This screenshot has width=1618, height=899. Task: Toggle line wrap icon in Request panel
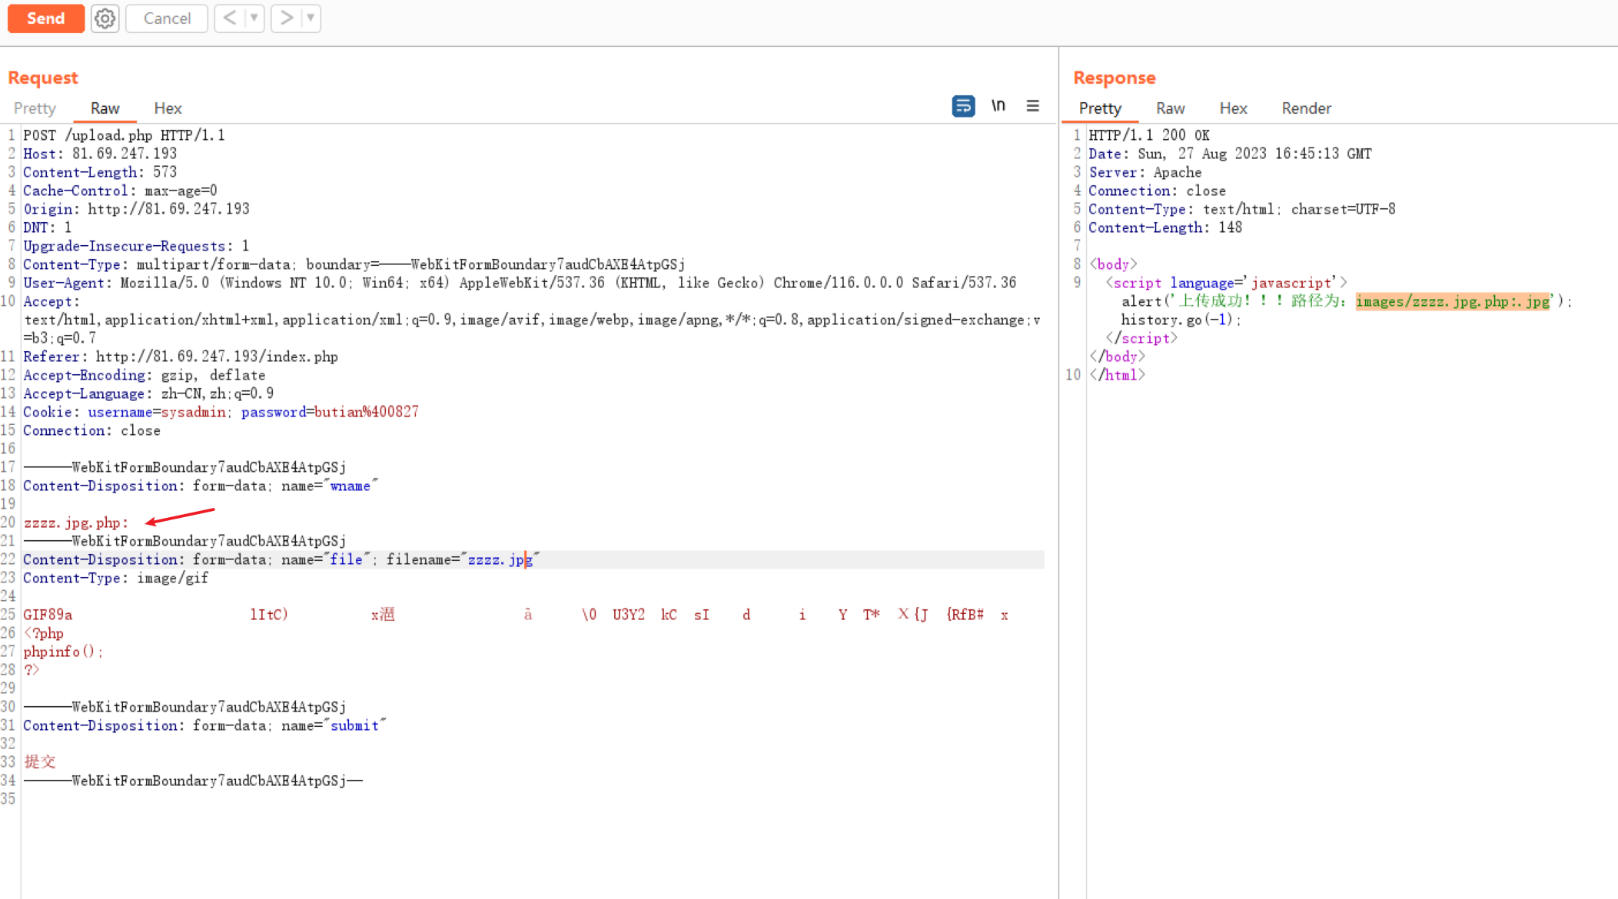(962, 106)
